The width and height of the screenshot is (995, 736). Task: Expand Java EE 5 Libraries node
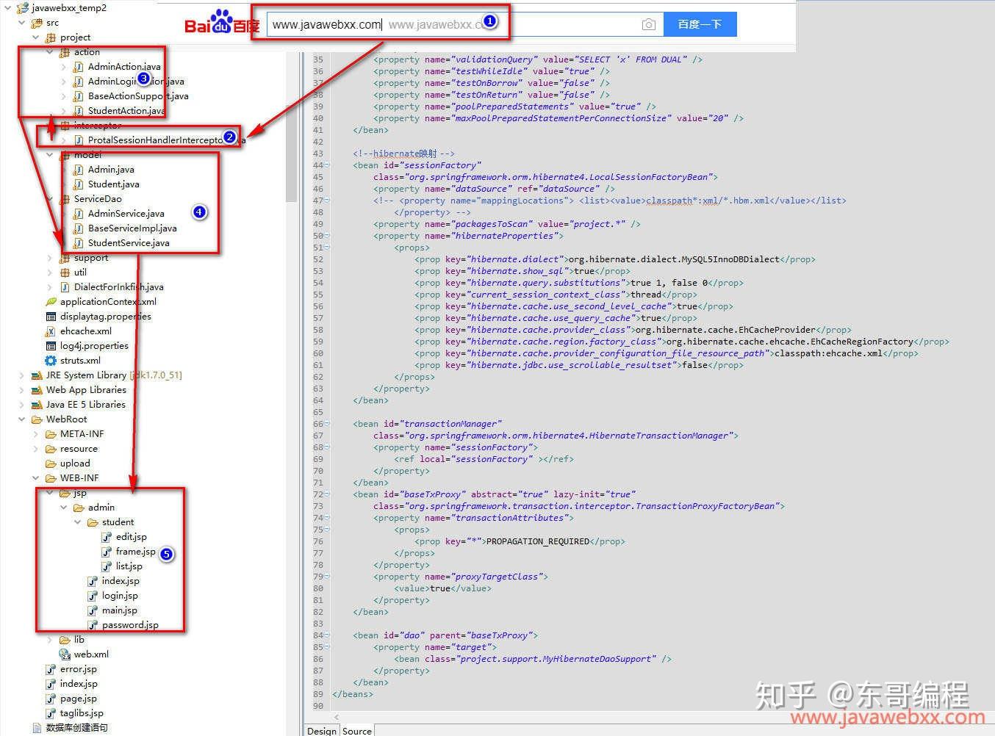pos(22,405)
